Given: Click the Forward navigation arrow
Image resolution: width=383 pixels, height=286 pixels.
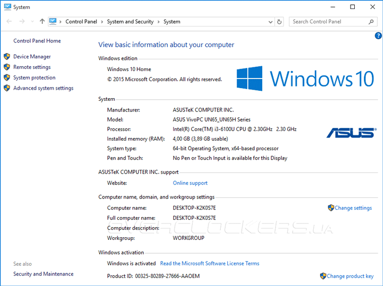Looking at the screenshot, I should 22,21.
